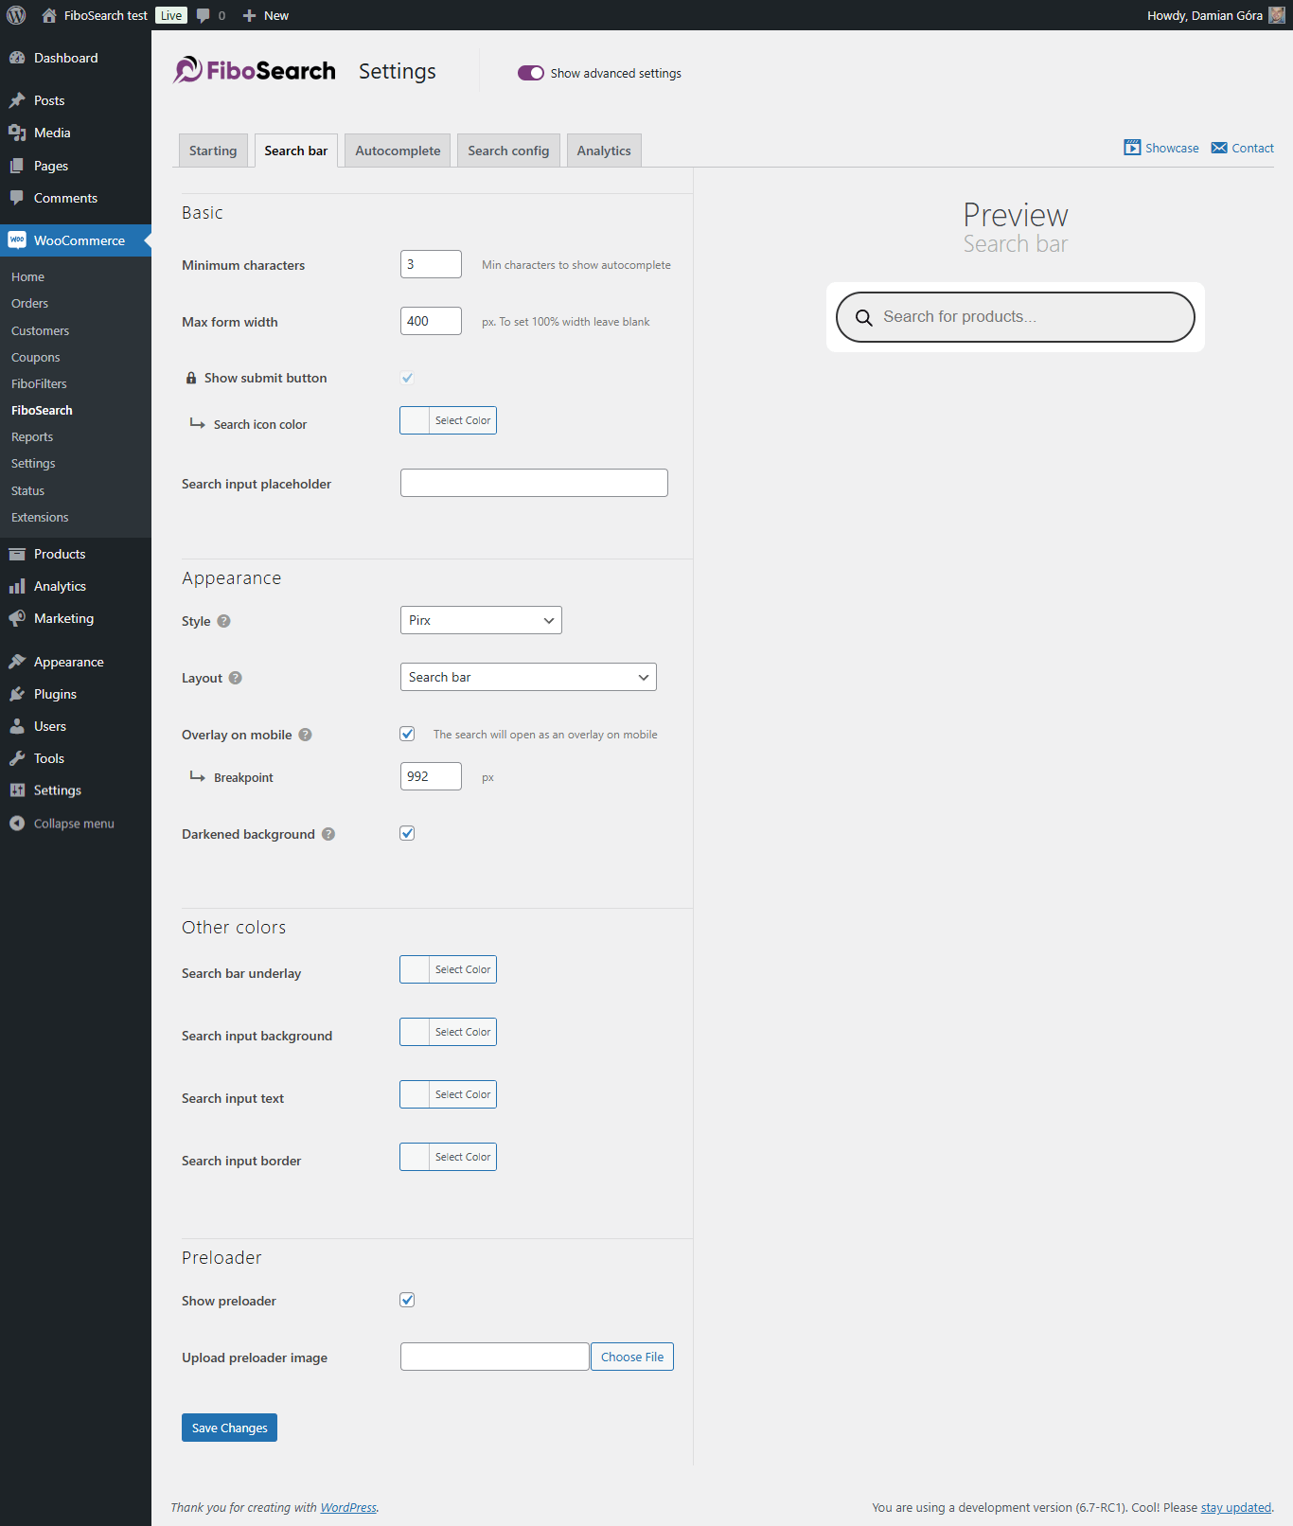This screenshot has height=1526, width=1293.
Task: Open the Search config tab
Action: (x=508, y=151)
